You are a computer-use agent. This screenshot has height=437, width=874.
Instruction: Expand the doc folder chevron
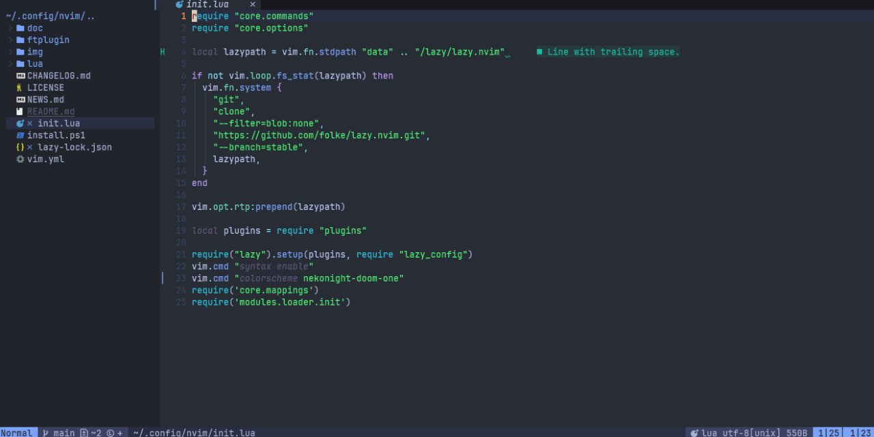point(11,28)
